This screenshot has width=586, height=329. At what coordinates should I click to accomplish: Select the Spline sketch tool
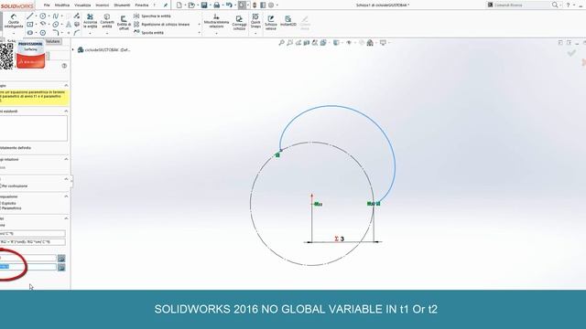(x=56, y=16)
